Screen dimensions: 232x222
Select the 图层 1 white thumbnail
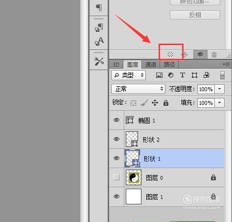[134, 197]
